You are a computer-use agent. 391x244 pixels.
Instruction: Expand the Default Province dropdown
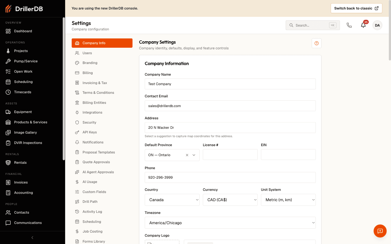[194, 155]
